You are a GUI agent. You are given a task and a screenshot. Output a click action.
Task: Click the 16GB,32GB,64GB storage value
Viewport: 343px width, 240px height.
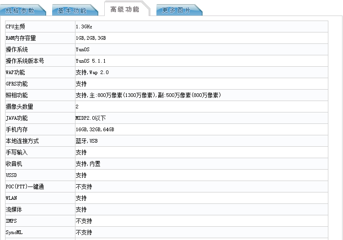95,130
